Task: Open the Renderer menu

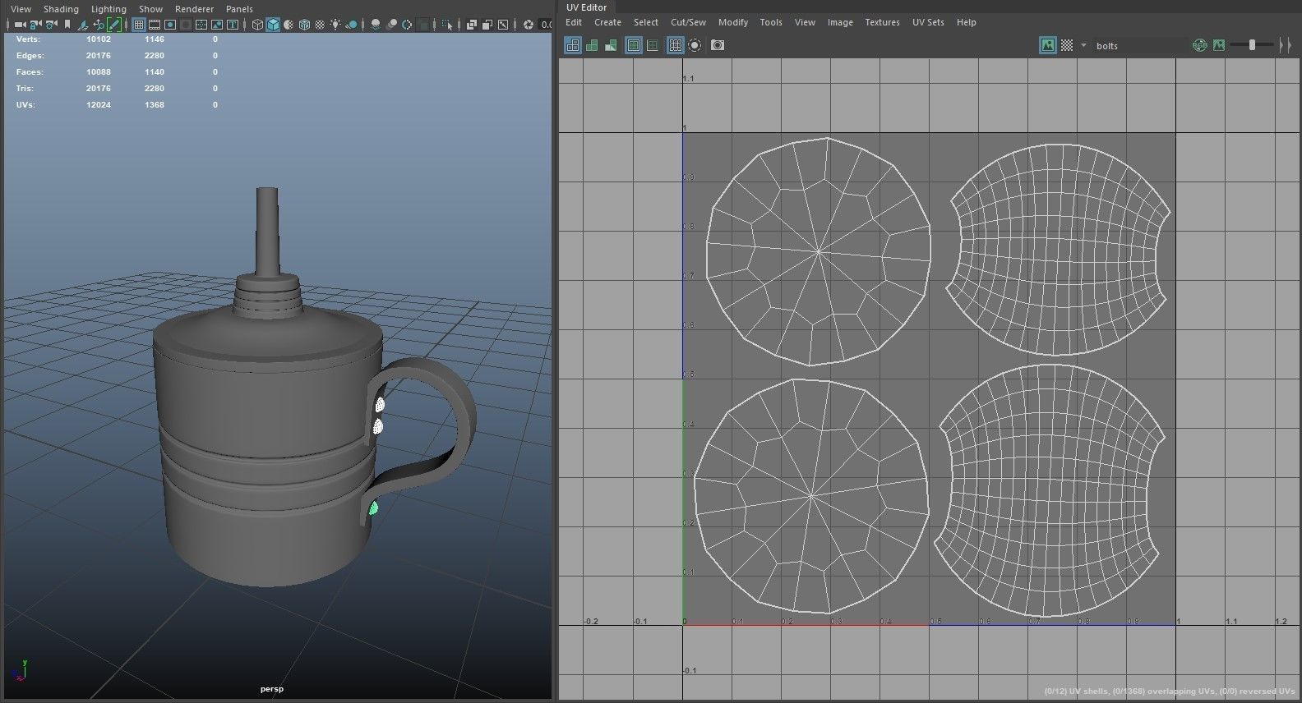Action: pos(194,9)
